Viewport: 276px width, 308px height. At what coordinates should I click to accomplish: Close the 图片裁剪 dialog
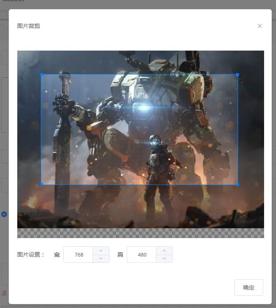(x=260, y=26)
